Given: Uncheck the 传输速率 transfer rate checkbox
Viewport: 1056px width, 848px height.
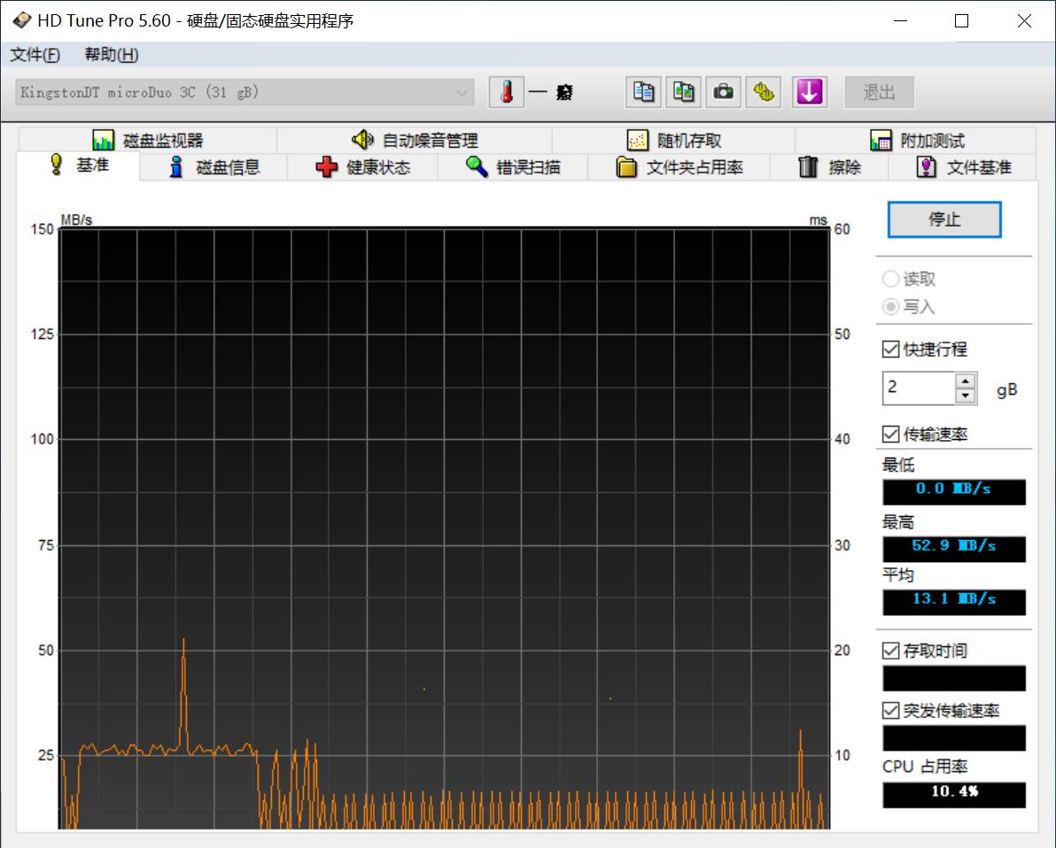Looking at the screenshot, I should coord(891,435).
